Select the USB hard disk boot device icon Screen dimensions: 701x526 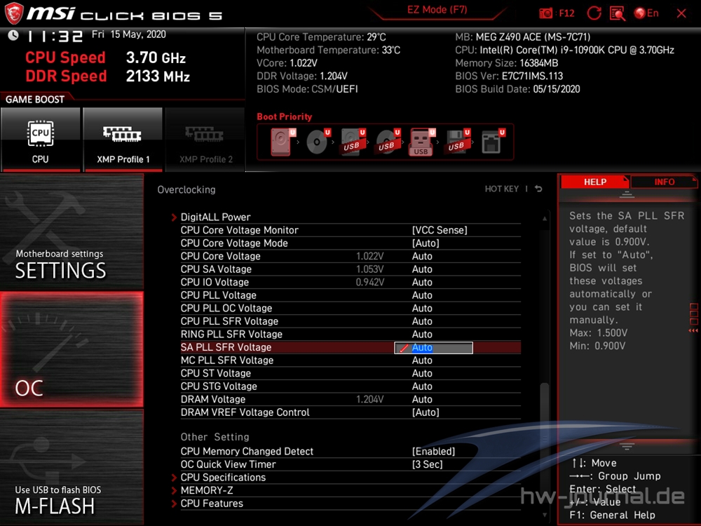point(353,142)
